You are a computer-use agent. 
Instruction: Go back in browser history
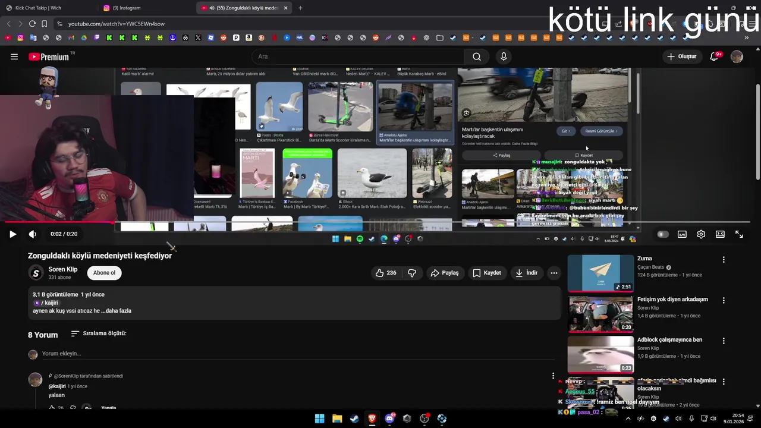click(x=8, y=24)
